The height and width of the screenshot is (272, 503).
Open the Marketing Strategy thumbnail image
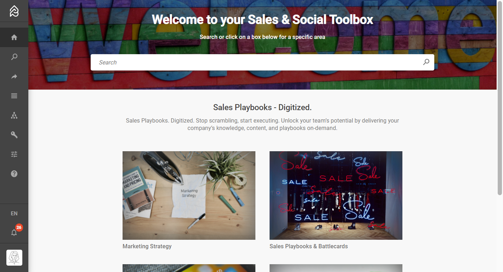click(189, 195)
